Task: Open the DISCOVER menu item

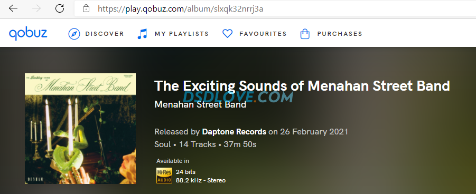Action: coord(105,34)
